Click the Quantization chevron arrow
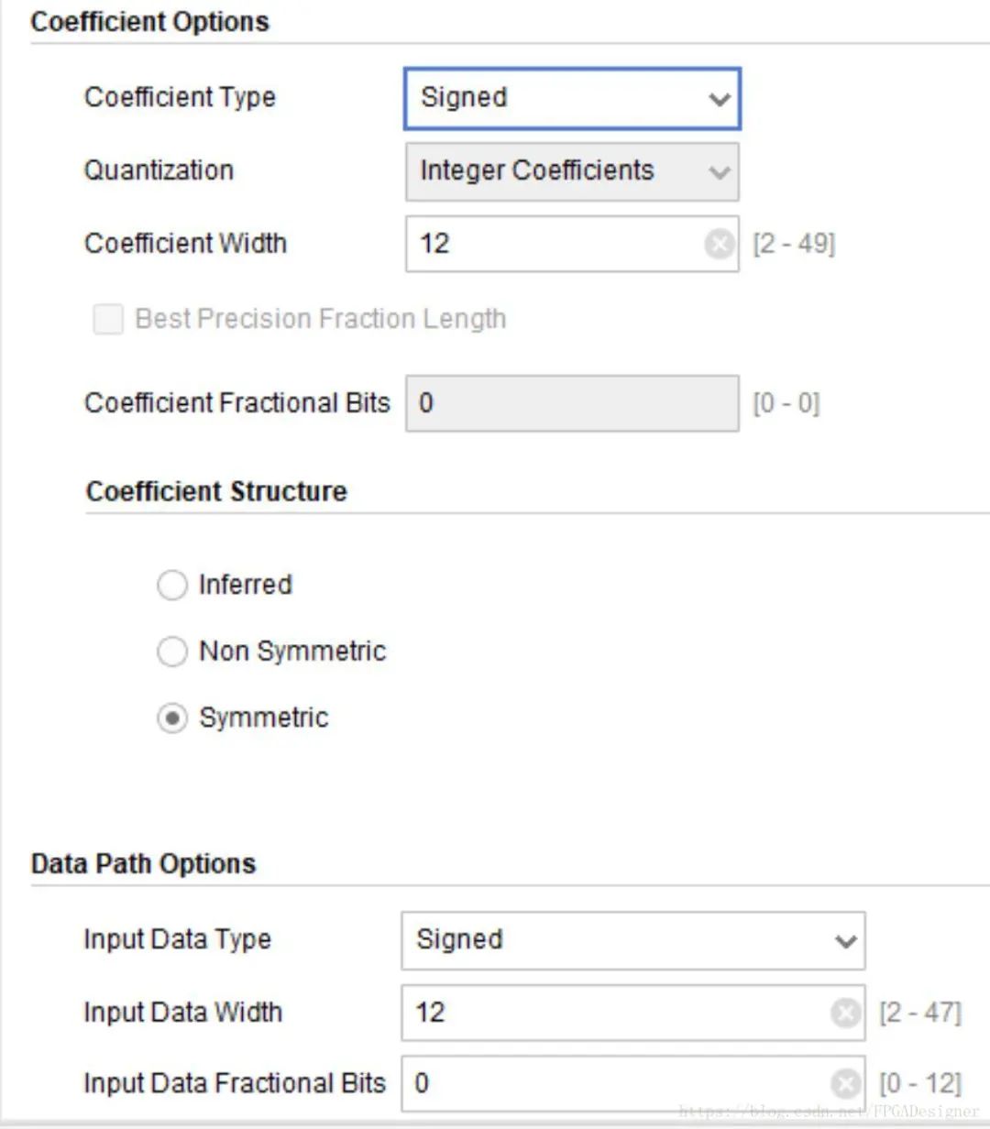 click(720, 171)
